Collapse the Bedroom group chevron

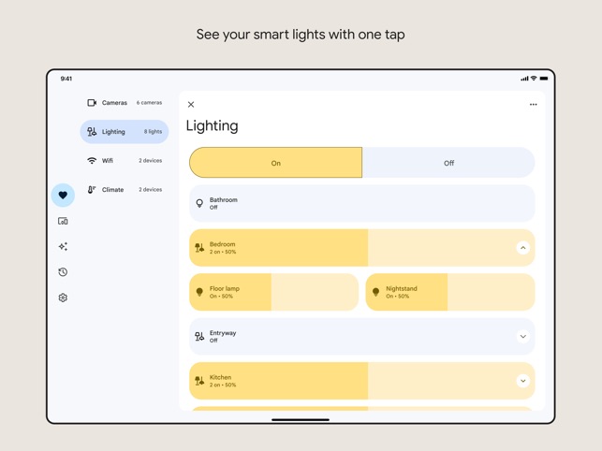[x=523, y=248]
